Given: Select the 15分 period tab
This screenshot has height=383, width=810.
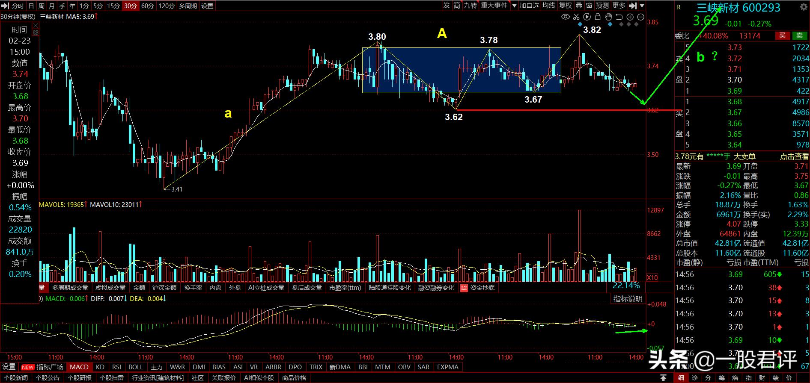Looking at the screenshot, I should [x=113, y=6].
